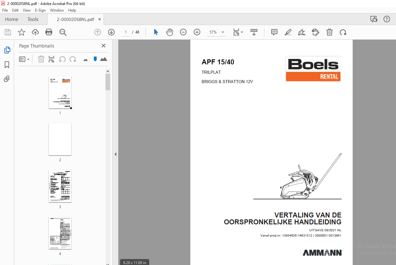Add file to starred bookmarks icon

[21, 32]
